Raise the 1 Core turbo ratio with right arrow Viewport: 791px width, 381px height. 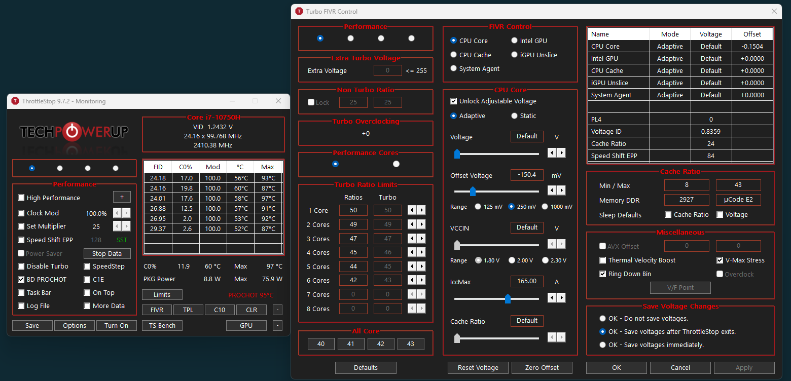[421, 210]
